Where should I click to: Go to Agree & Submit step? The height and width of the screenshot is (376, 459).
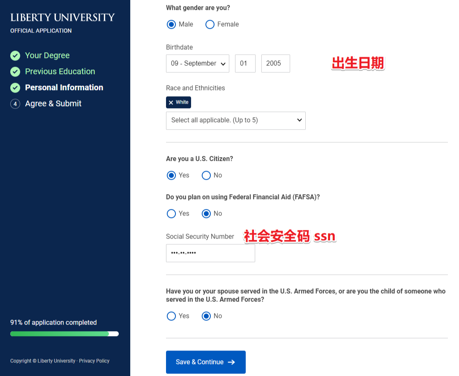[53, 103]
